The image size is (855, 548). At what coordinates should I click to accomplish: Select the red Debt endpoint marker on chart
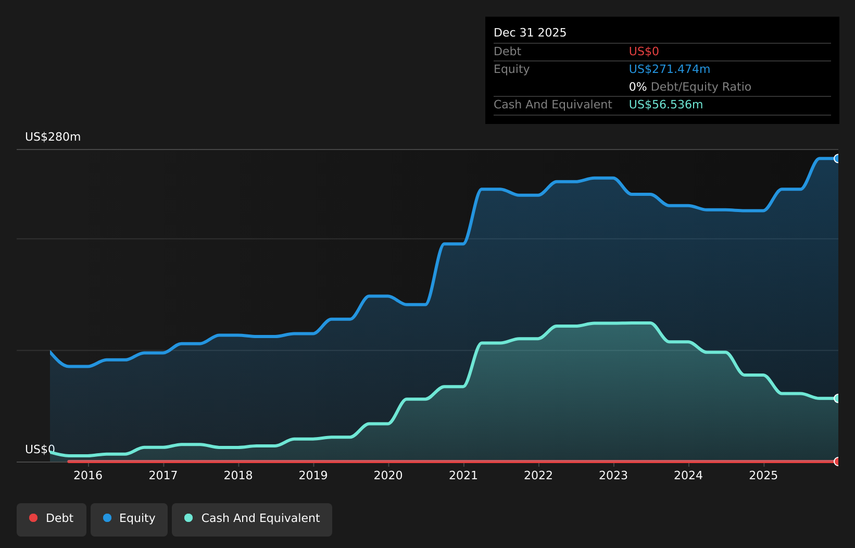(x=836, y=462)
